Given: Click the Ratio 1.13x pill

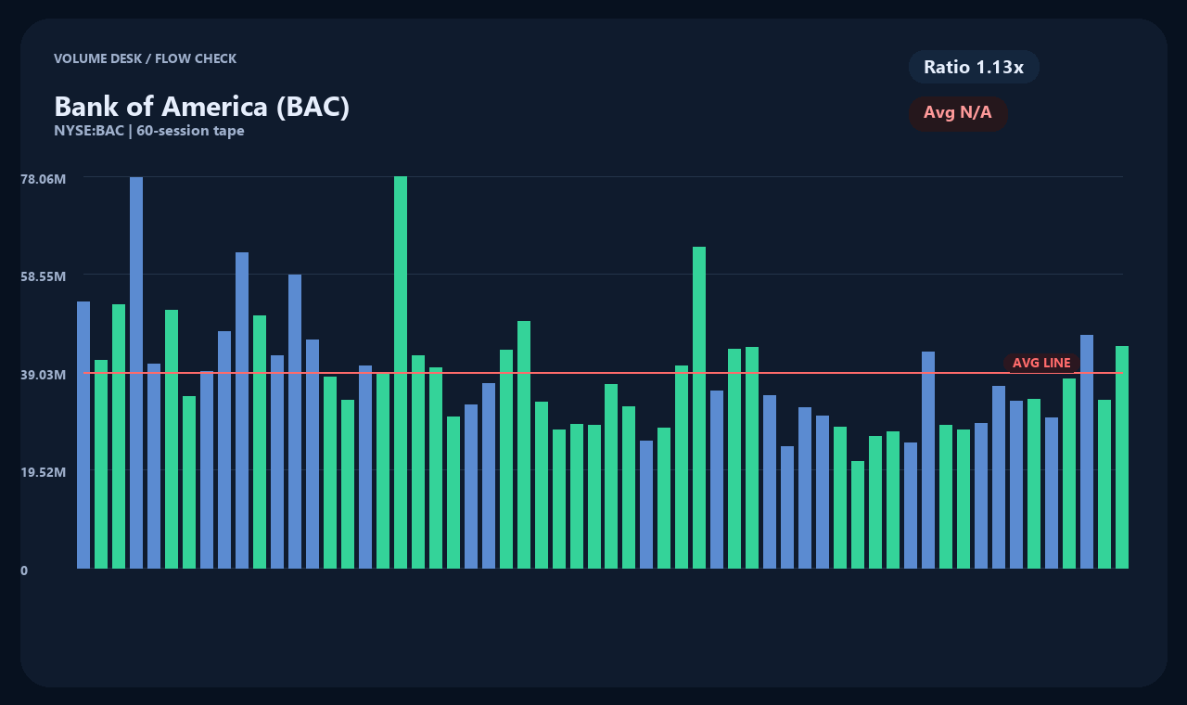Looking at the screenshot, I should point(974,67).
